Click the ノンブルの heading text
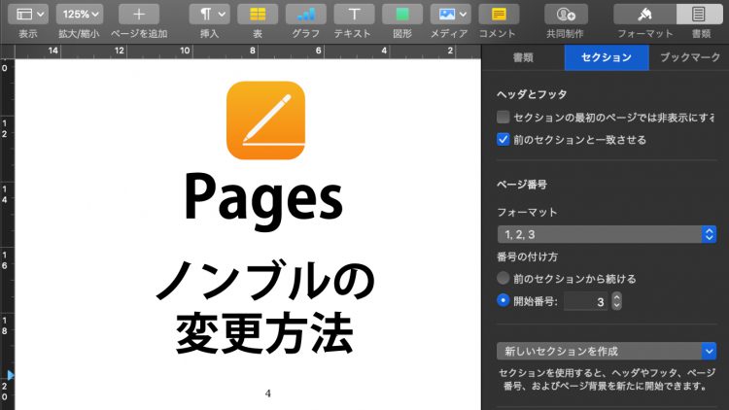 (x=265, y=281)
